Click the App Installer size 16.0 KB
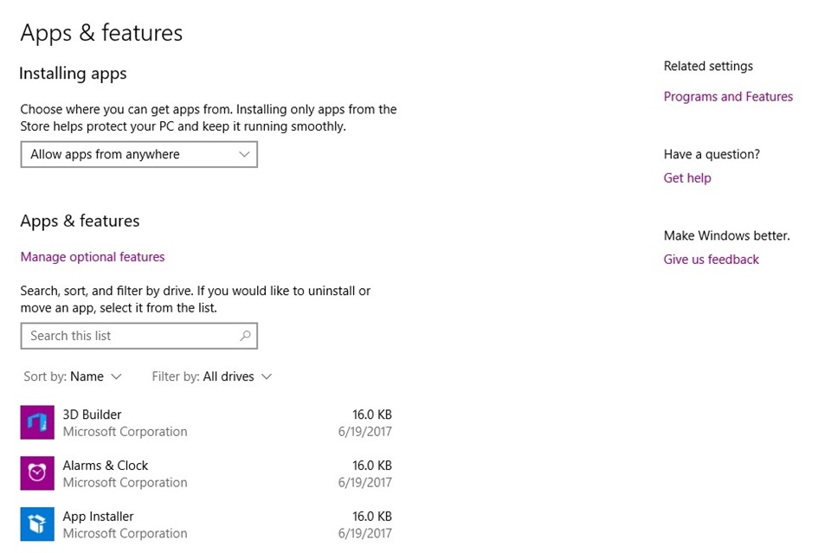 click(x=372, y=517)
